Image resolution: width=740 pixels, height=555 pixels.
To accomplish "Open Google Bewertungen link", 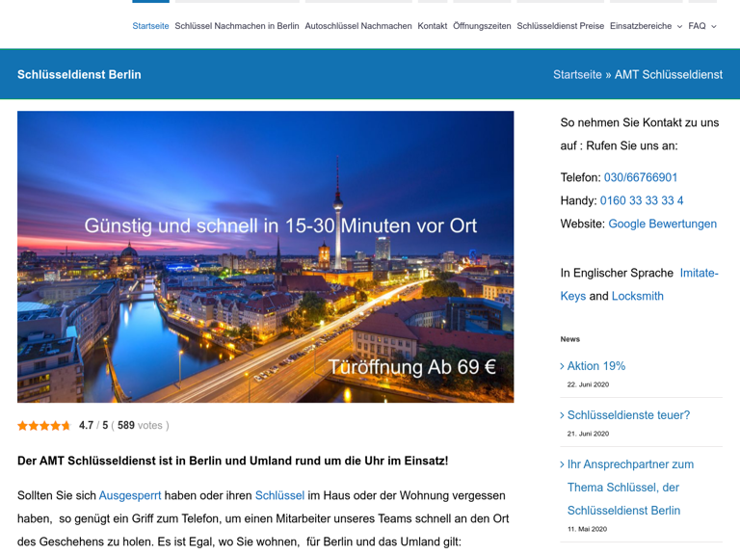I will click(662, 224).
